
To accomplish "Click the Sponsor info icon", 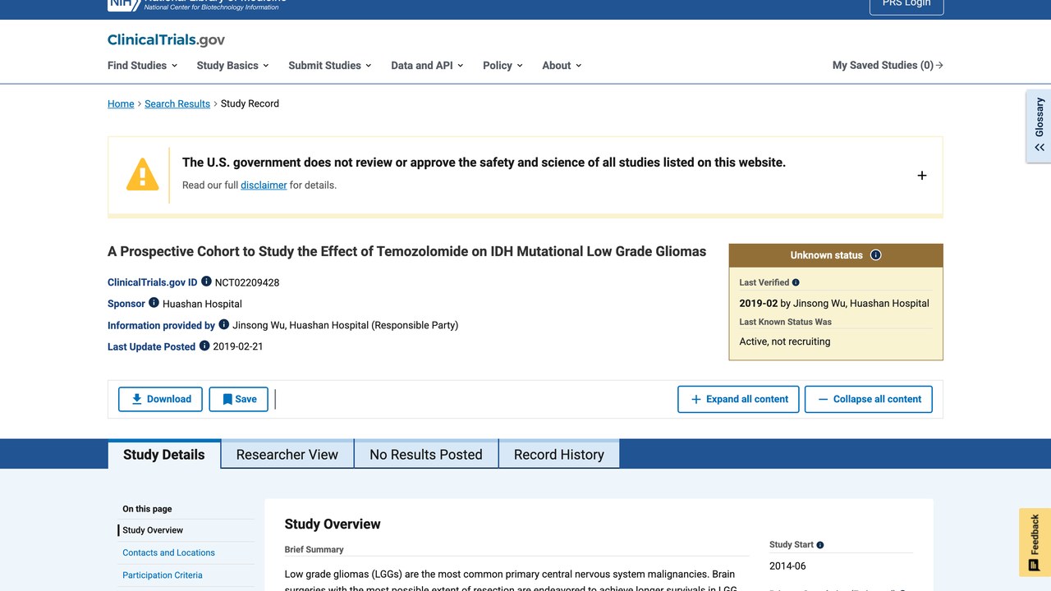I will click(154, 303).
